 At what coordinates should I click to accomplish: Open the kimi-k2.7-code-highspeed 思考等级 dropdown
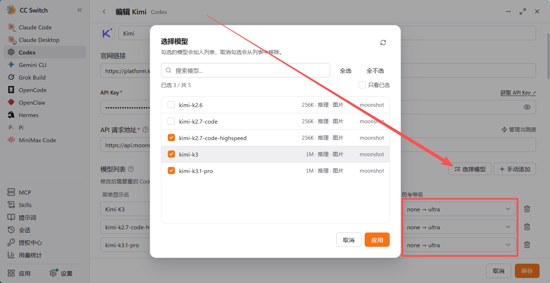coord(460,227)
